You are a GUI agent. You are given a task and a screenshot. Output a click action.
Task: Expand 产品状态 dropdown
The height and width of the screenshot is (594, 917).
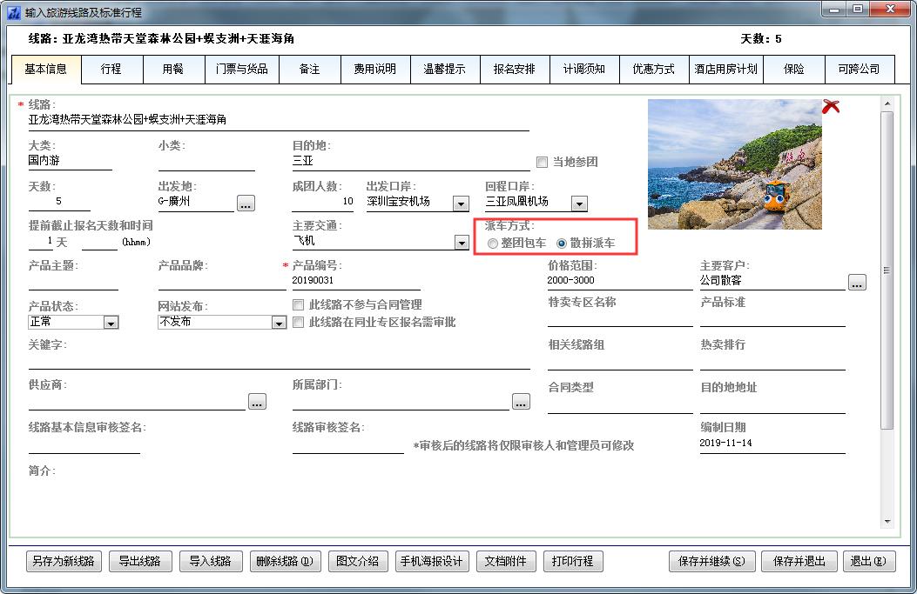pos(111,323)
